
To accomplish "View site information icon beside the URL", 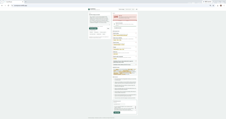I will point(12,6).
